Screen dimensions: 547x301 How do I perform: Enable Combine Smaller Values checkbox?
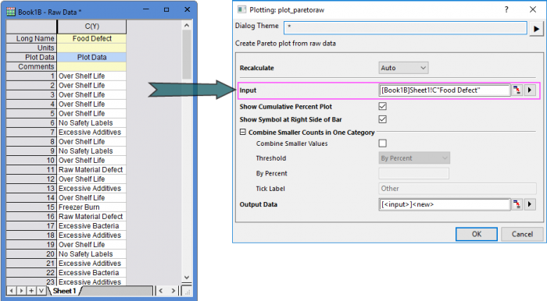click(x=382, y=143)
